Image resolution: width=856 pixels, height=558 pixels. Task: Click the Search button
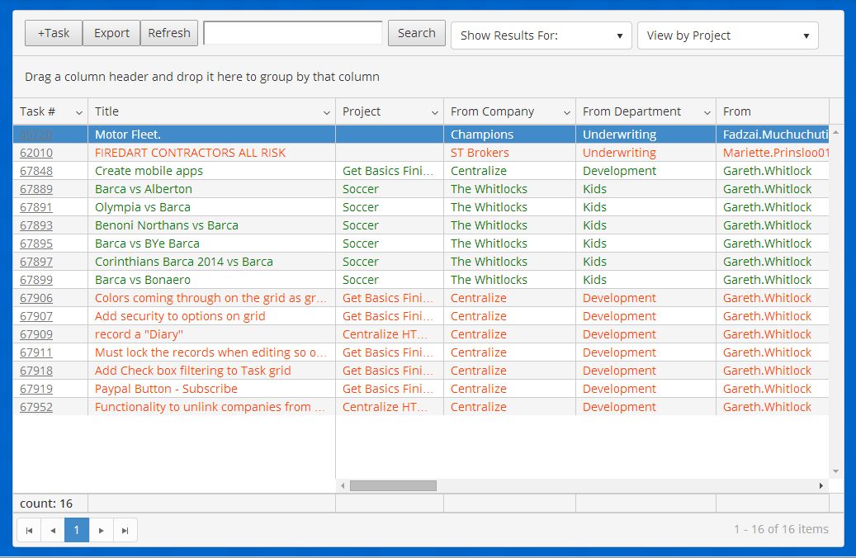(x=417, y=33)
